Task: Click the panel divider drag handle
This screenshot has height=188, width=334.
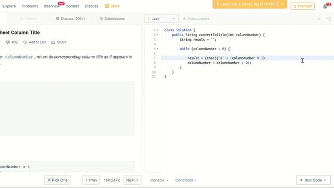Action: 143,88
